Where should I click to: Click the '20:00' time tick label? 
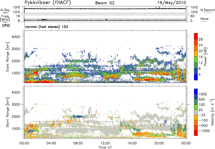click(x=159, y=143)
